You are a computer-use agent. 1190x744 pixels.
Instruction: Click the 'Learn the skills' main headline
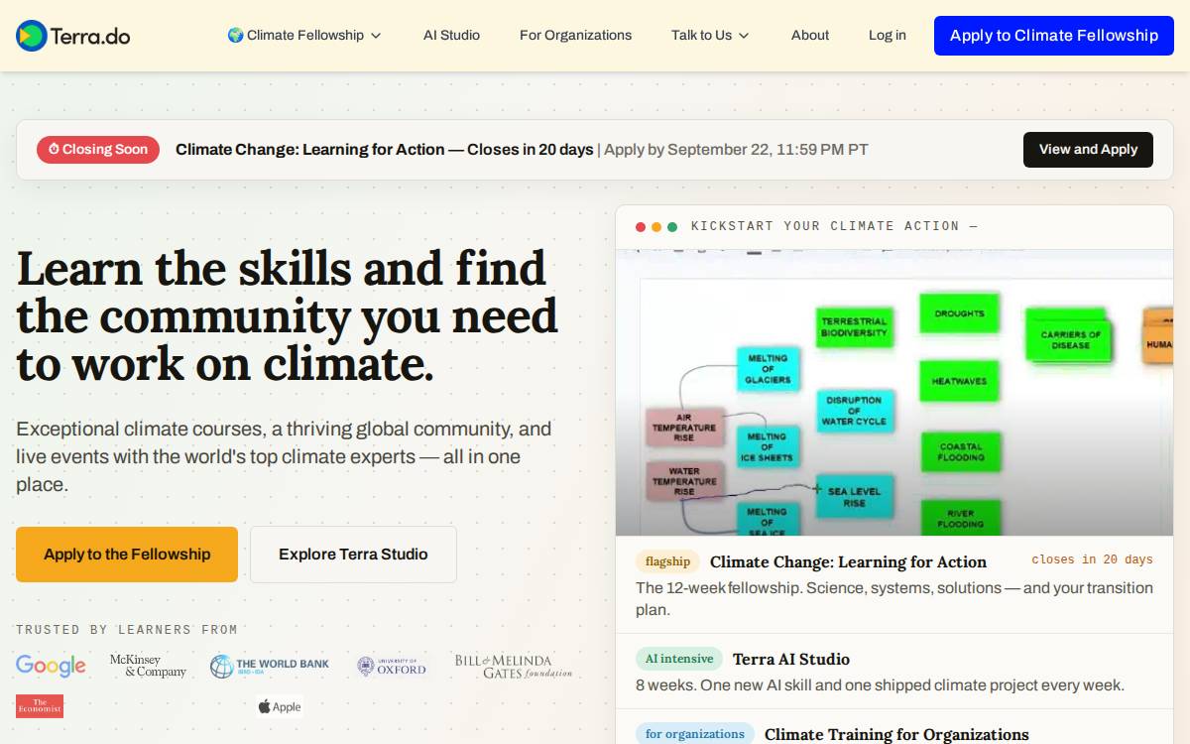287,316
